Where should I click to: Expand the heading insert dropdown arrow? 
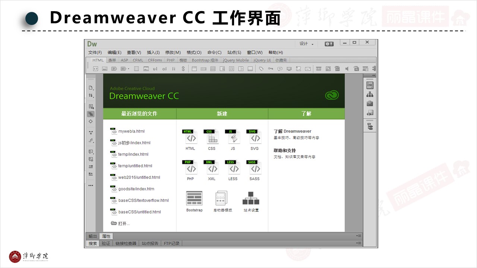[129, 69]
